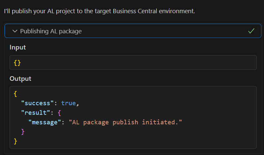
Task: Click the opening yellow brace of Output
Action: coord(16,94)
